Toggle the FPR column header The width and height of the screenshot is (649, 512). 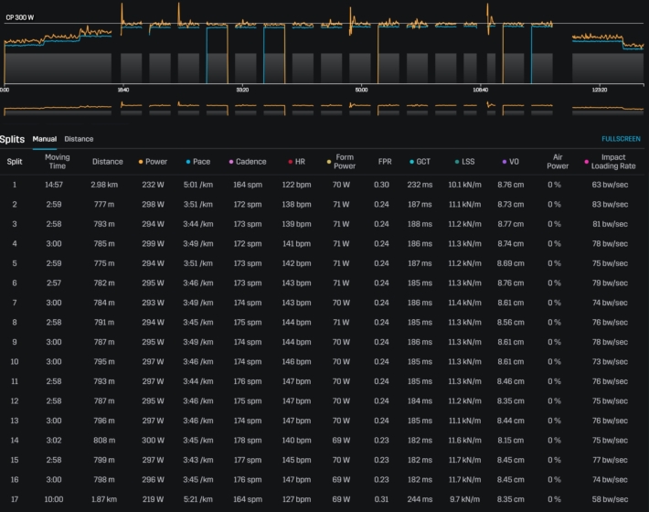(x=385, y=162)
